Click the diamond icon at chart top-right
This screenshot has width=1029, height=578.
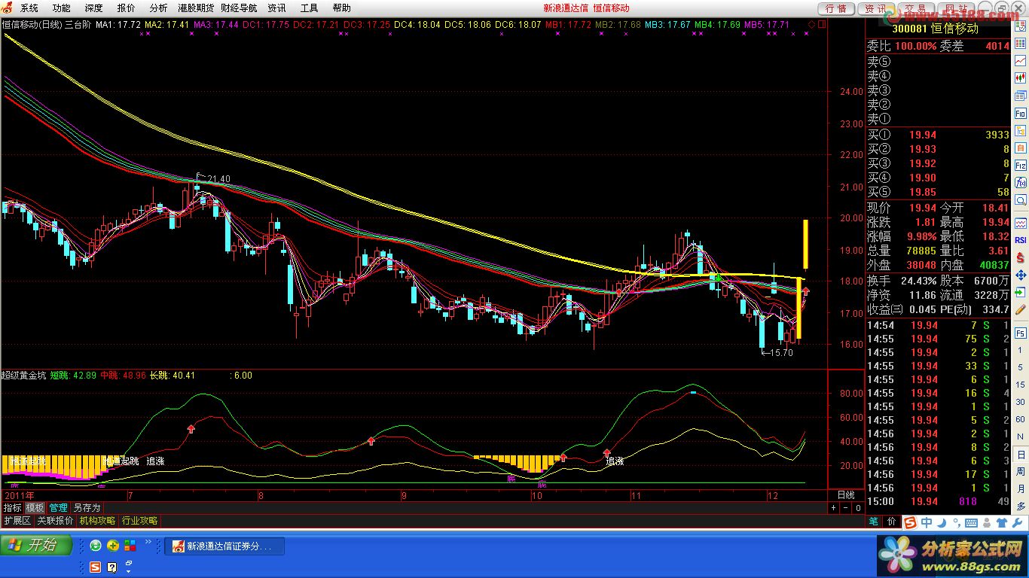click(x=811, y=24)
